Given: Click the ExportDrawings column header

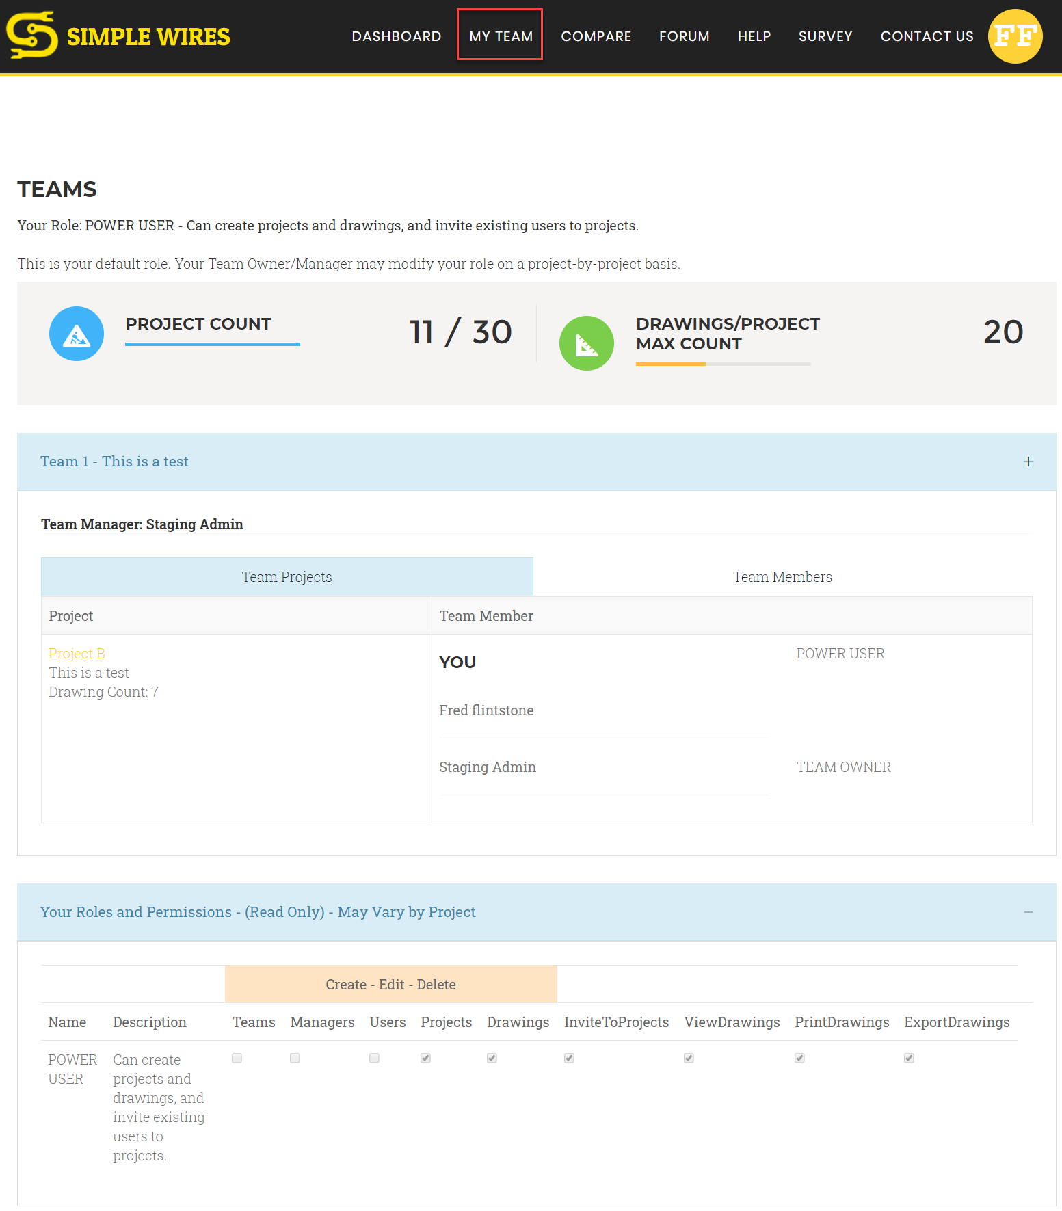Looking at the screenshot, I should [957, 1022].
